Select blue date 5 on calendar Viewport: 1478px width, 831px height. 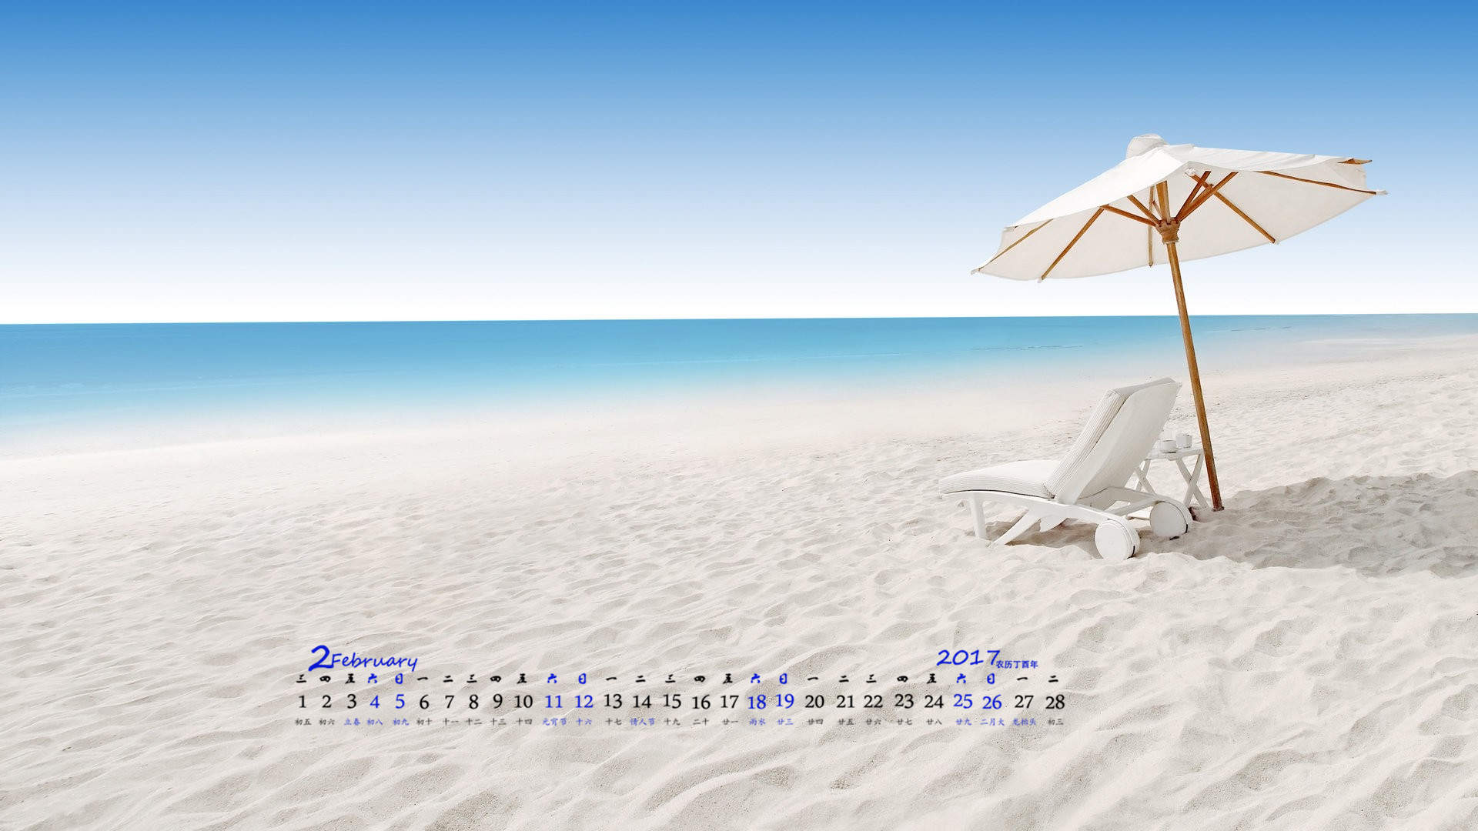[400, 702]
